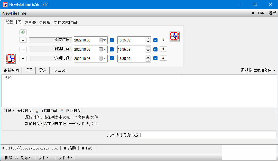Click the # button in 修改时间 row
The image size is (278, 161).
[x=163, y=40]
